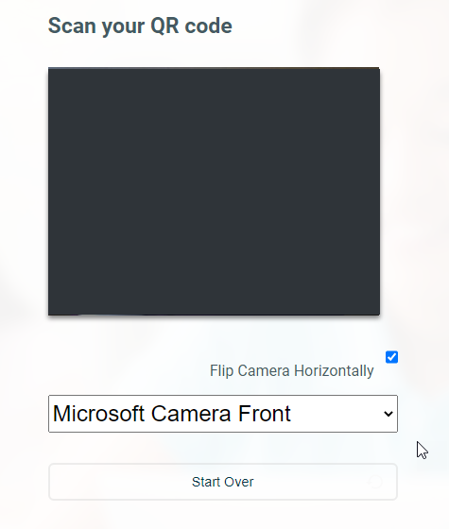Image resolution: width=449 pixels, height=529 pixels.
Task: Click the dropdown arrow beside Microsoft Camera Front
Action: click(389, 414)
